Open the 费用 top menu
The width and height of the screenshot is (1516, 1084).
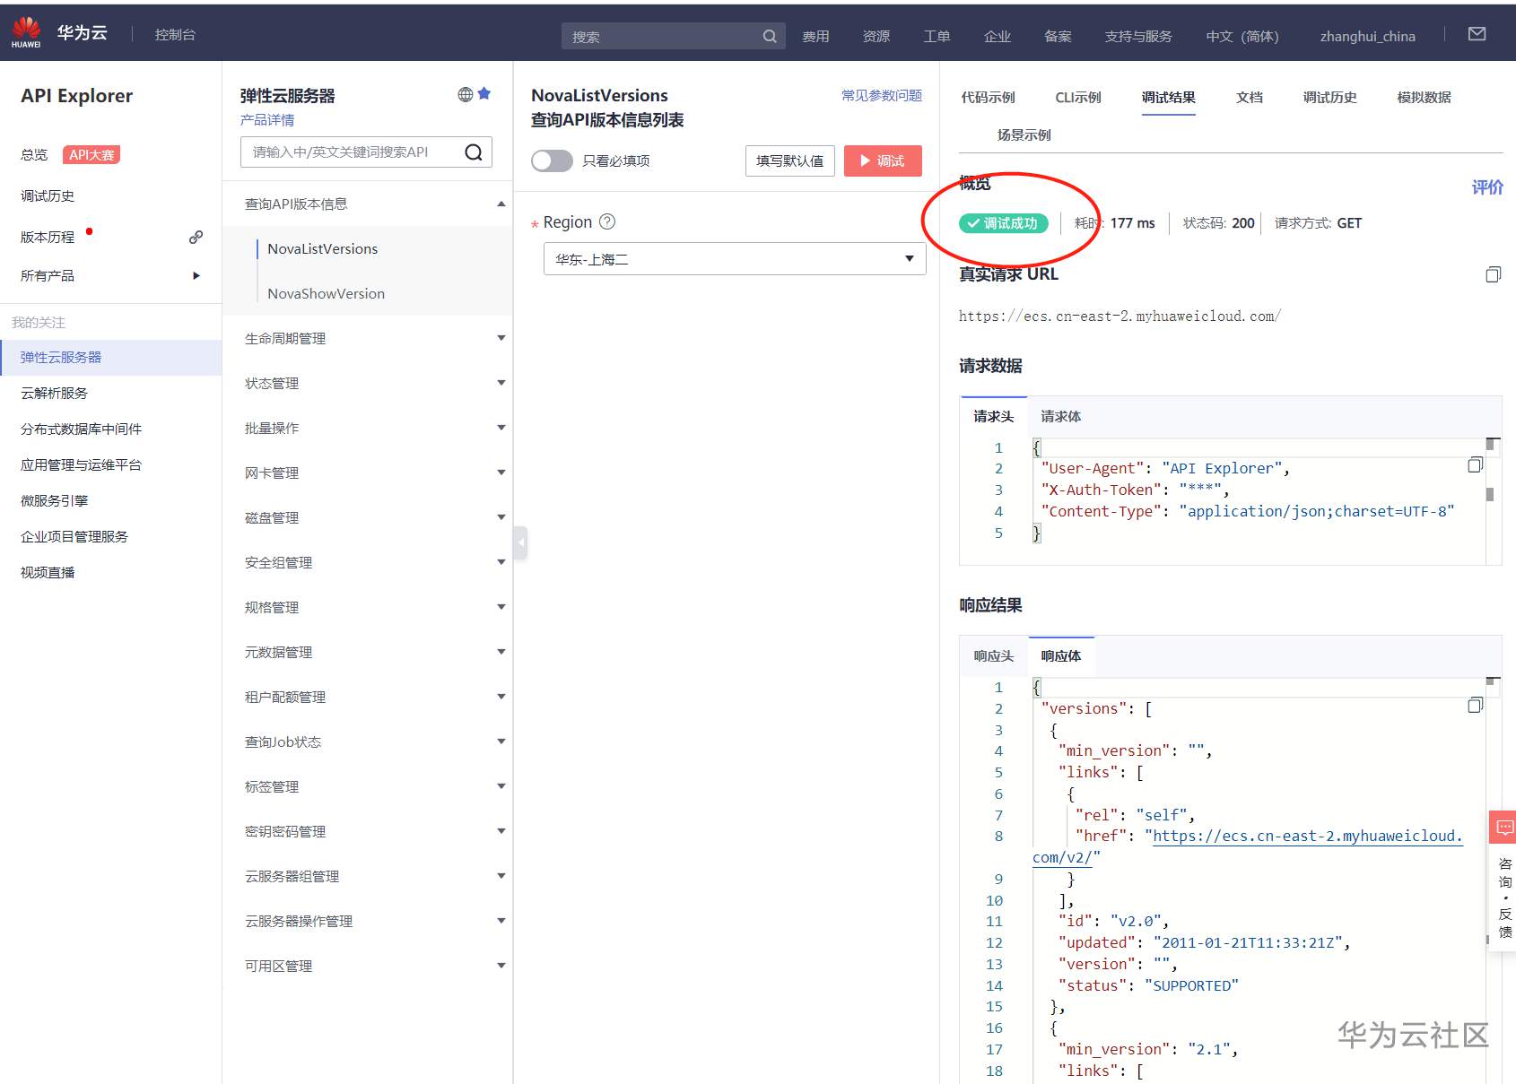tap(815, 36)
